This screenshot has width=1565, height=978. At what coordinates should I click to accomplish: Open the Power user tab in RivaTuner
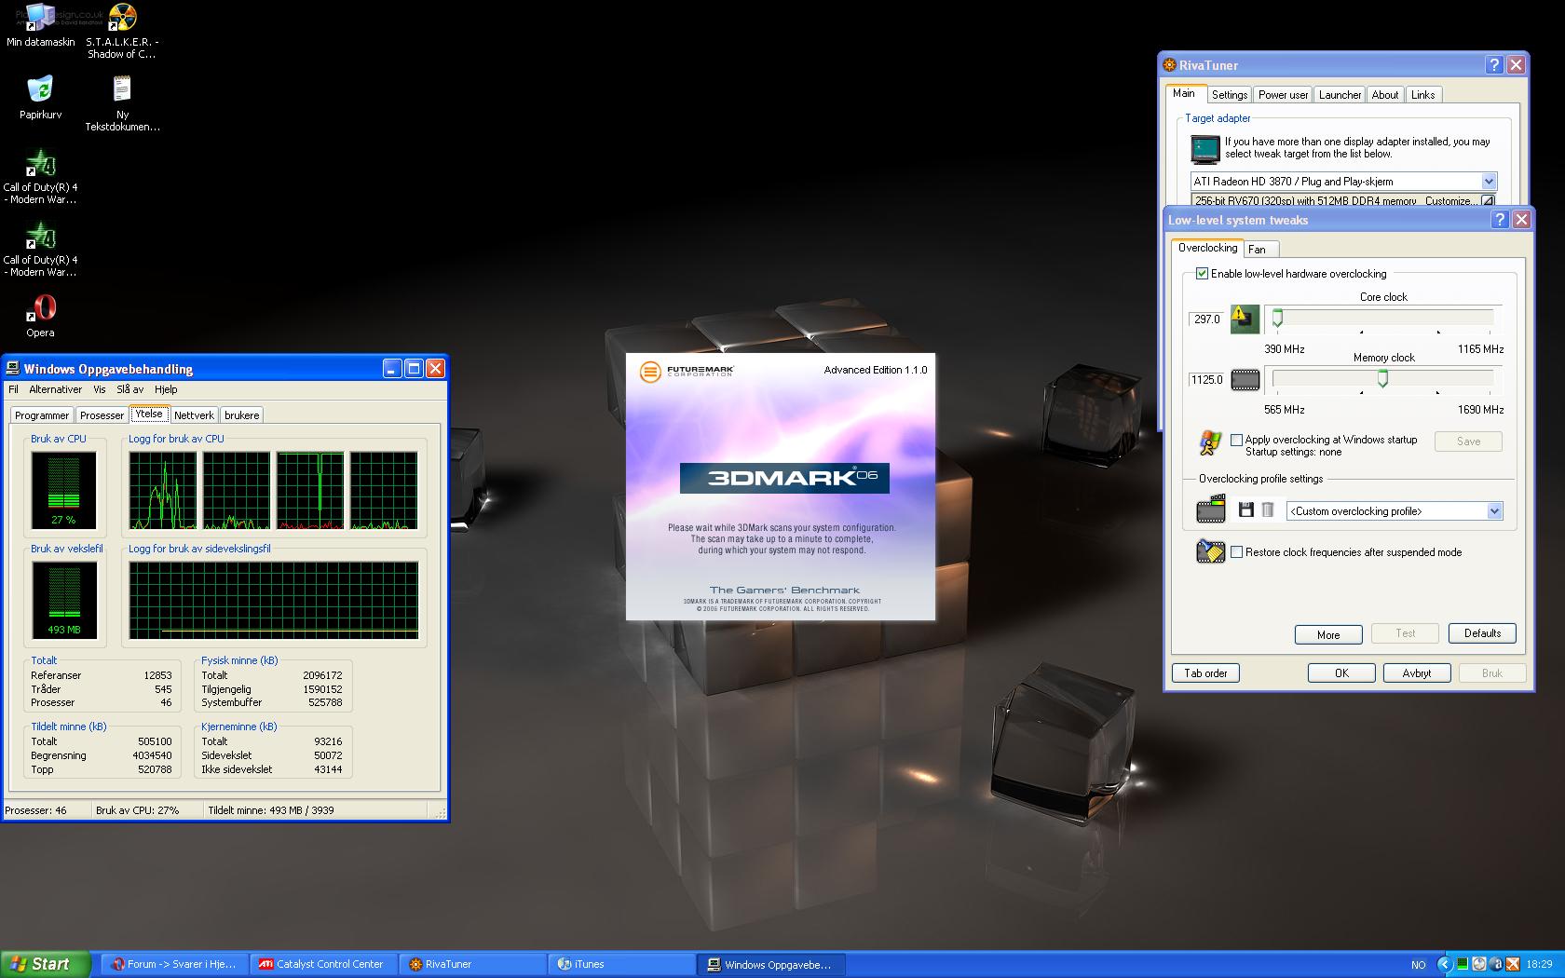point(1283,95)
